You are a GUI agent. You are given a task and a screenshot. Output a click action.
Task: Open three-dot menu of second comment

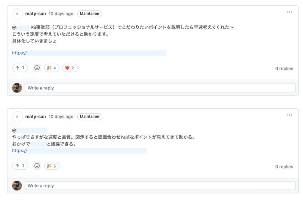pyautogui.click(x=289, y=115)
